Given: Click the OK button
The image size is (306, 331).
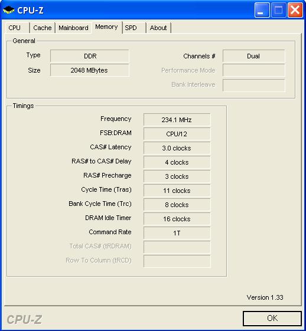Looking at the screenshot, I should 272,318.
